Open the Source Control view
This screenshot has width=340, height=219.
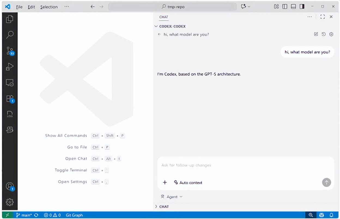(10, 51)
